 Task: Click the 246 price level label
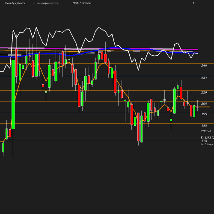[x=204, y=65]
